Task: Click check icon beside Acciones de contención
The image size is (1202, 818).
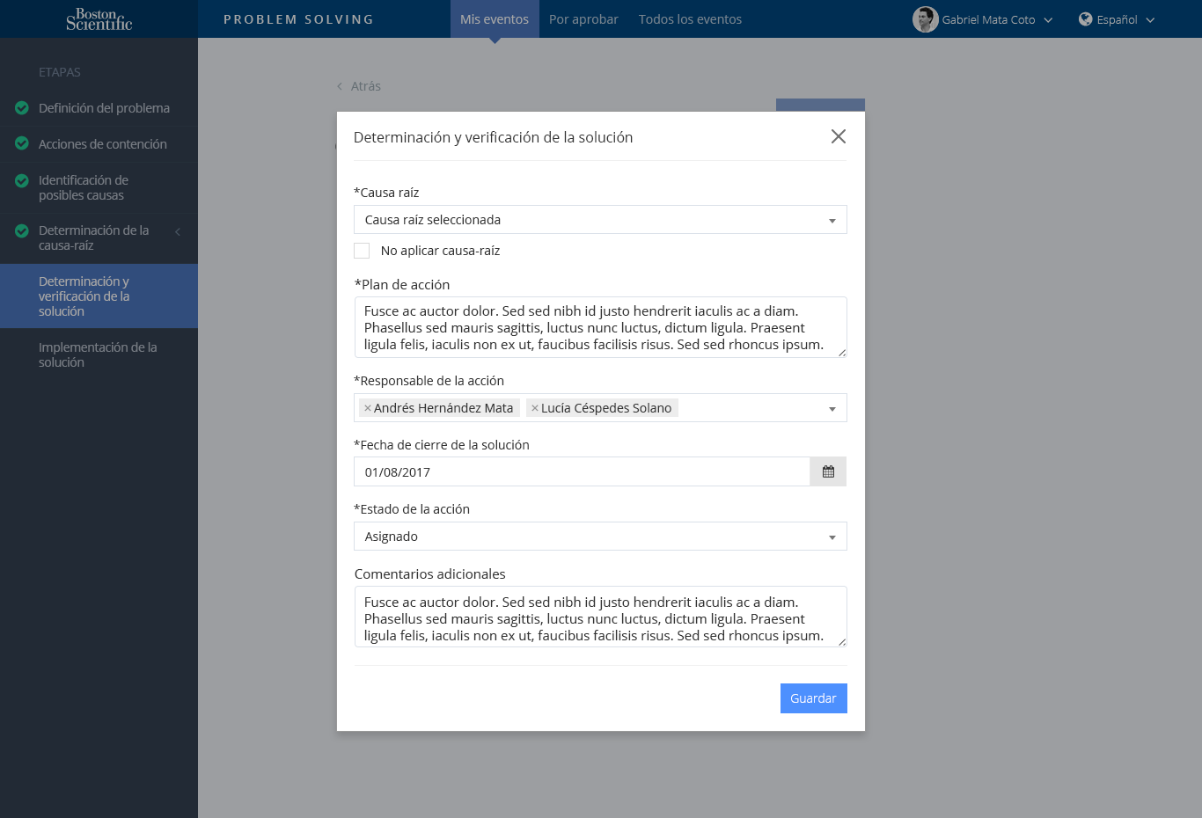Action: [22, 143]
